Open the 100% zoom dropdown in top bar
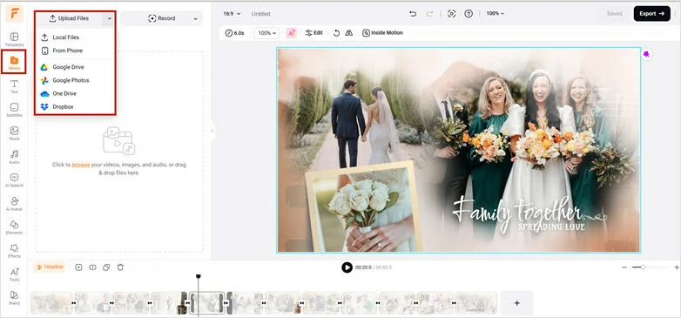Image resolution: width=681 pixels, height=318 pixels. 496,13
